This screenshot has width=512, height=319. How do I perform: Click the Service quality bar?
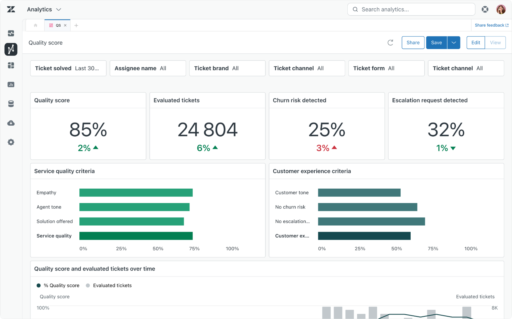point(136,236)
